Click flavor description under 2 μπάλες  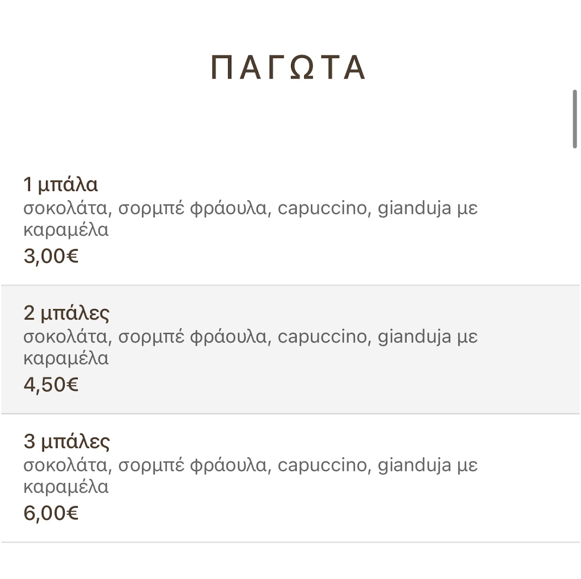tap(250, 347)
